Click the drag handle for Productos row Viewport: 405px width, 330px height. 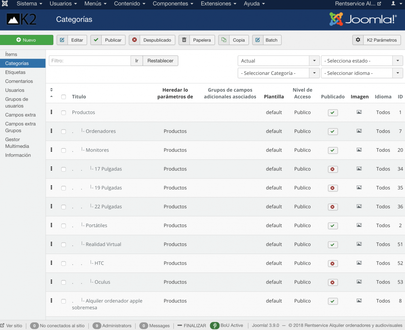(52, 112)
